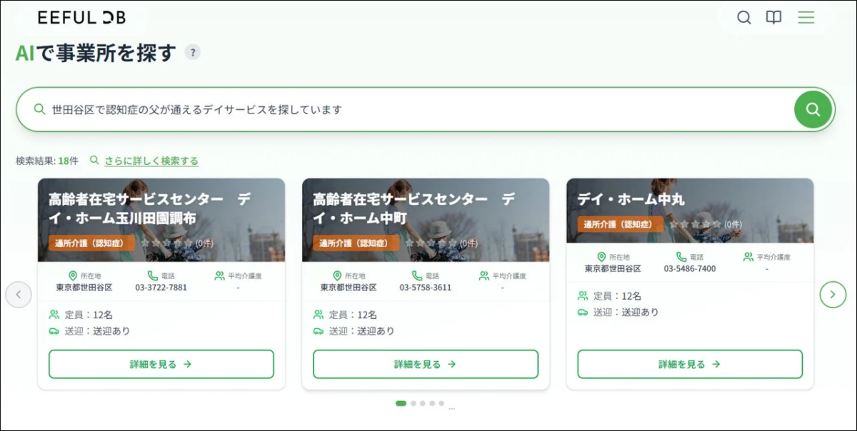Open the book/guide icon in the header
This screenshot has height=431, width=857.
773,17
